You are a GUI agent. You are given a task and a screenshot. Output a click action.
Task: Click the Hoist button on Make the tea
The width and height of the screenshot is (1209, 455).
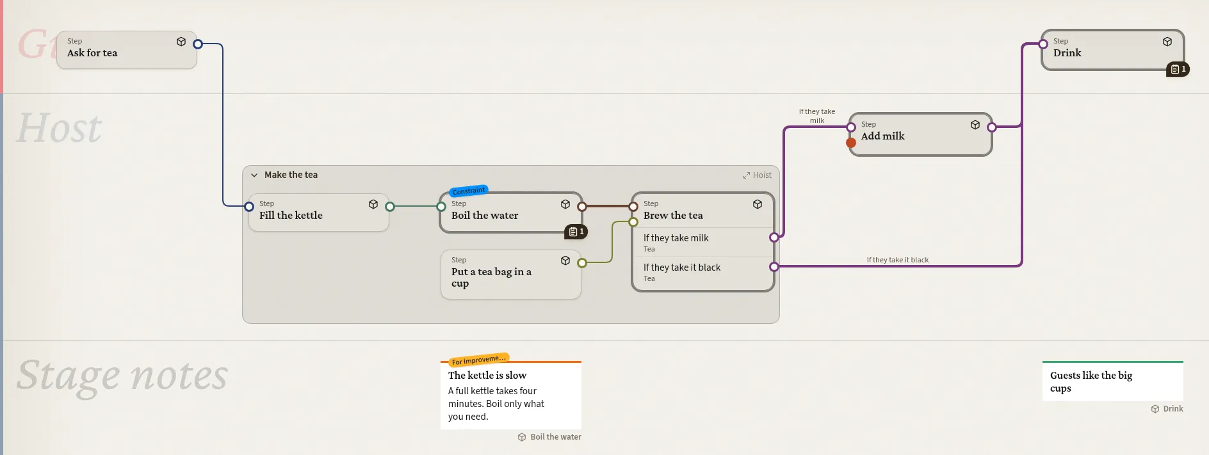758,175
